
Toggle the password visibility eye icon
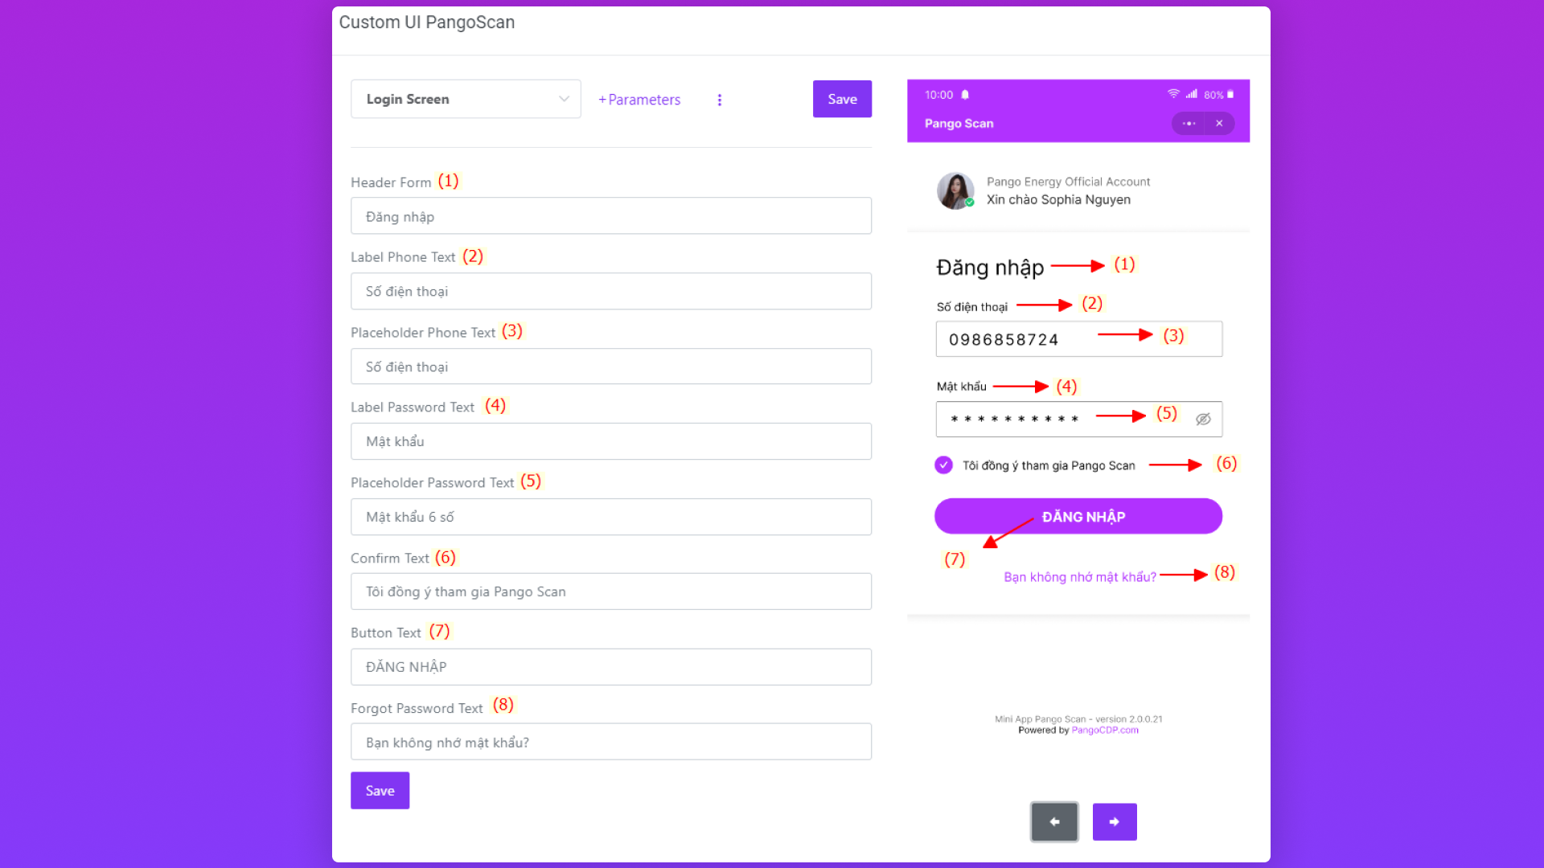click(1203, 419)
